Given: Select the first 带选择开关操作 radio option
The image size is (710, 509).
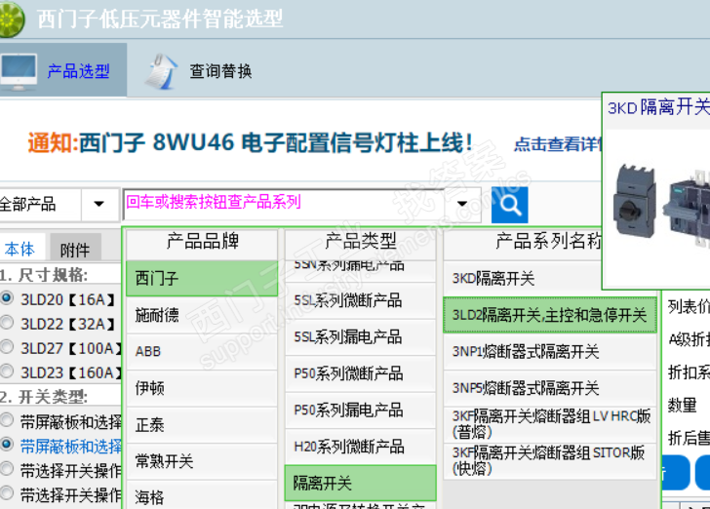Looking at the screenshot, I should click(7, 470).
